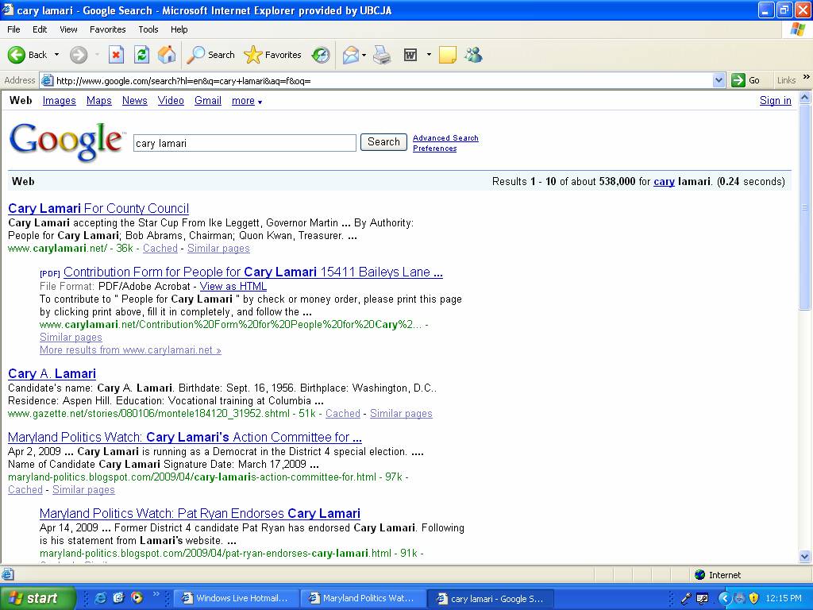Switch to Windows Live Hotmail taskbar window

(237, 598)
